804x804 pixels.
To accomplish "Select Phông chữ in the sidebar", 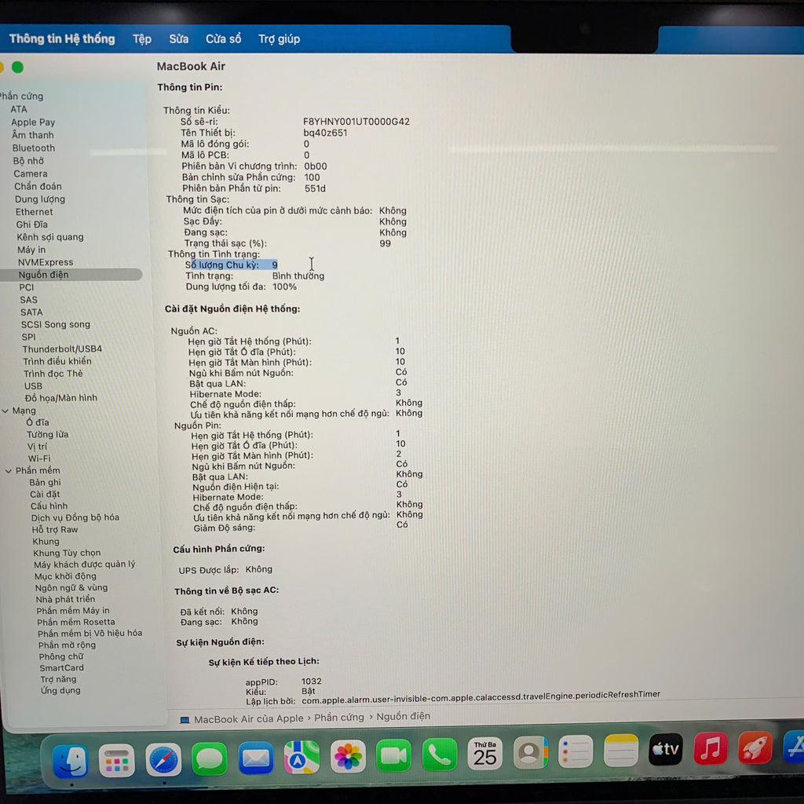I will coord(61,656).
